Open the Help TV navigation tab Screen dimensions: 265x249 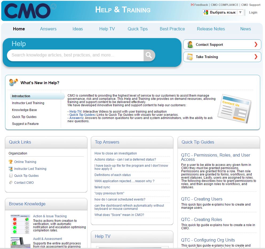[x=107, y=29]
